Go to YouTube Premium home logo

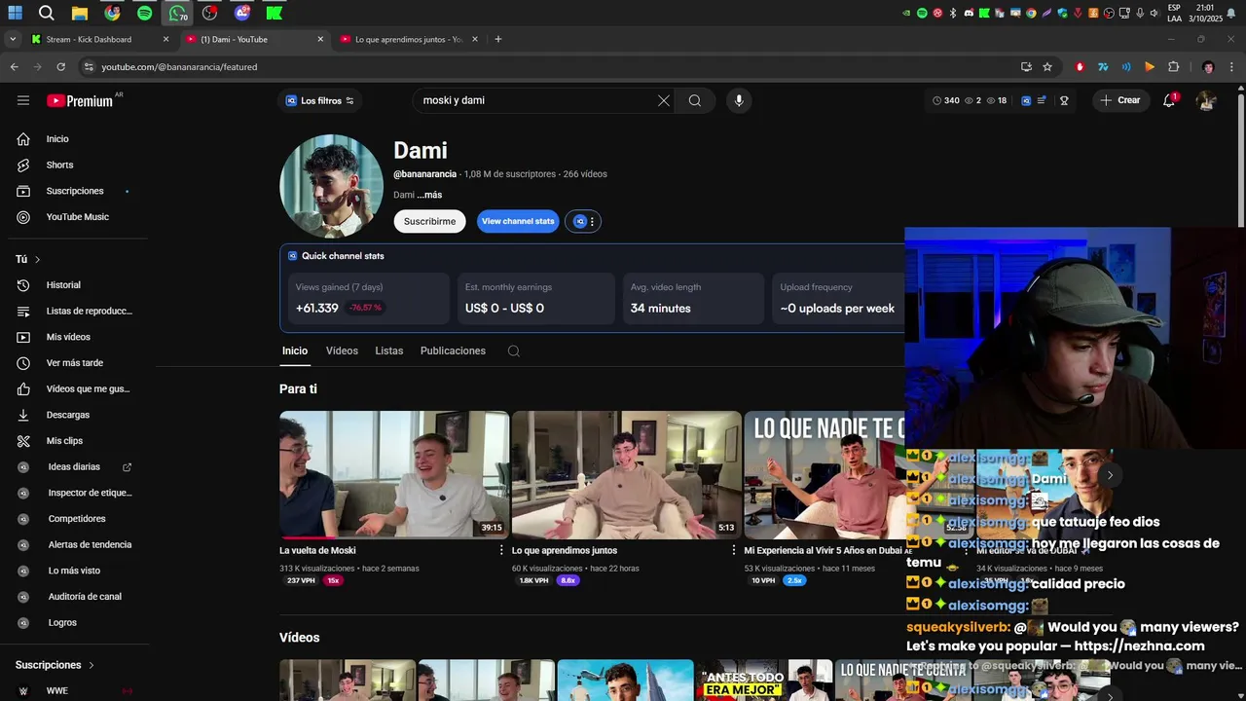(x=80, y=100)
